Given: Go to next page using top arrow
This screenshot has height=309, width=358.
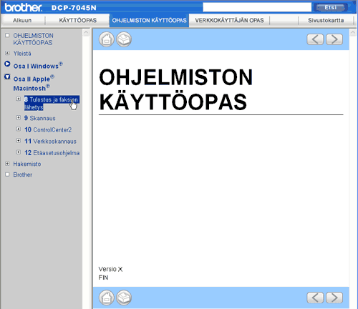Looking at the screenshot, I should (334, 39).
